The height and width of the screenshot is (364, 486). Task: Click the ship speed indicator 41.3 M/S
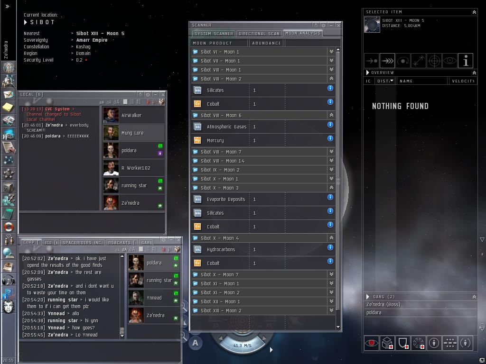coord(242,345)
